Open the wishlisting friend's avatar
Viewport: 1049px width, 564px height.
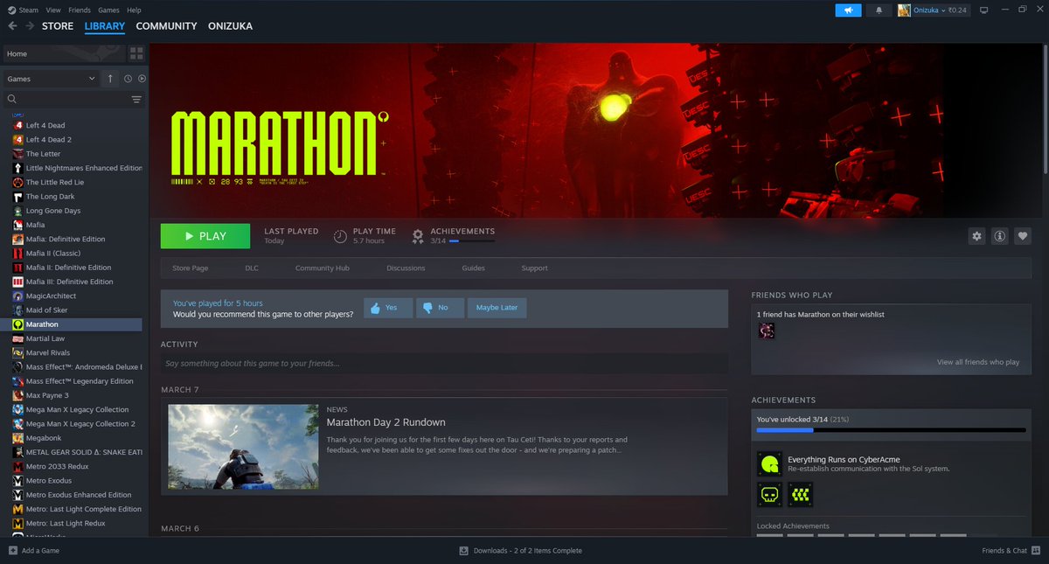767,331
